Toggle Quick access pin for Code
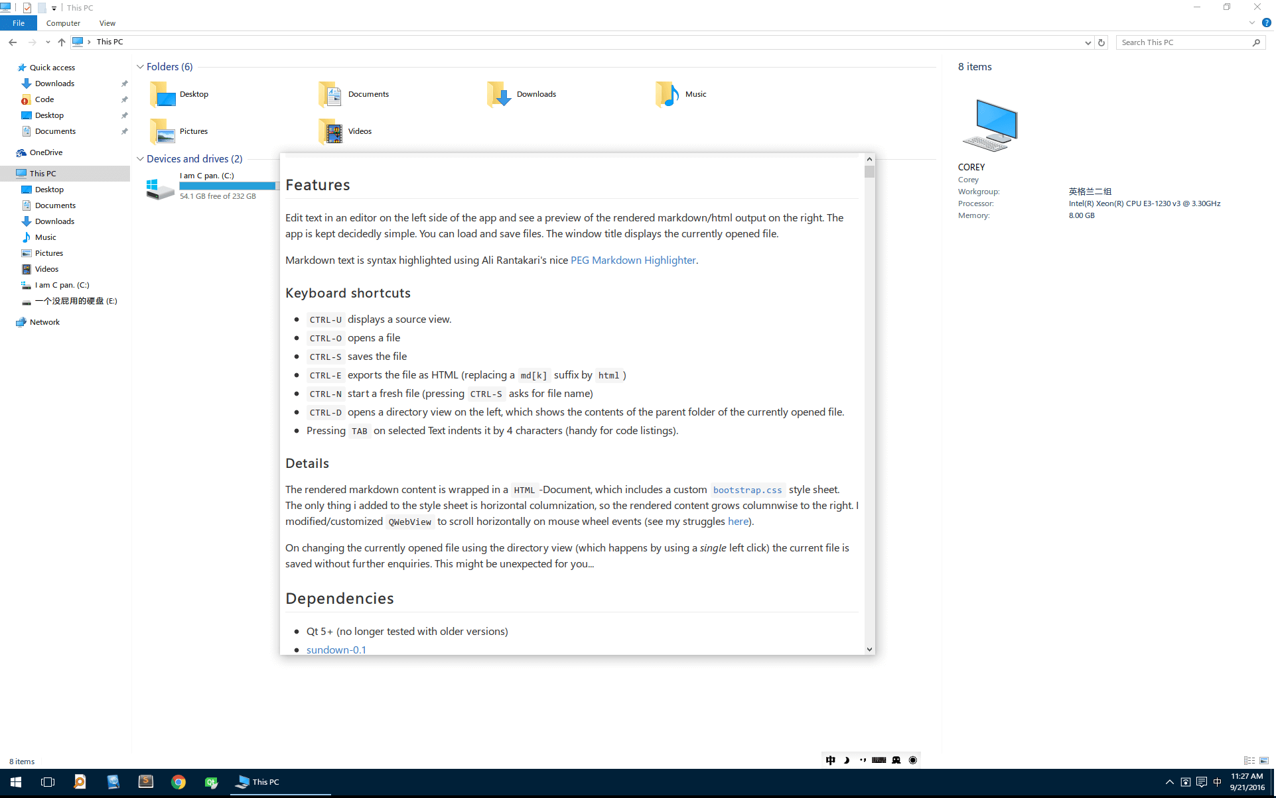 [x=124, y=99]
